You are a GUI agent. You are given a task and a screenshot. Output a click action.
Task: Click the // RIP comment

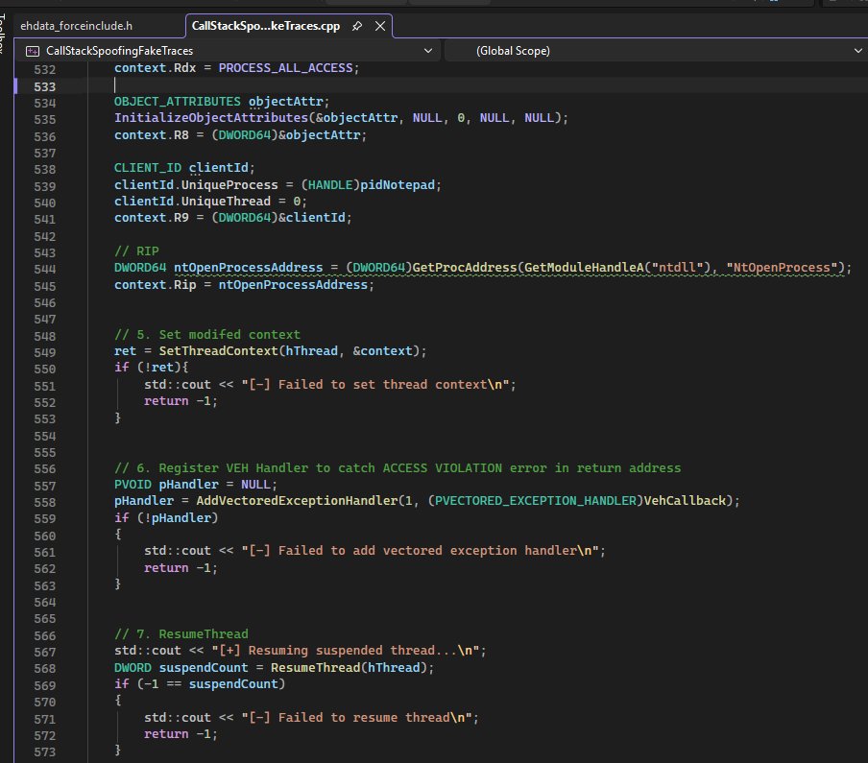[x=136, y=250]
